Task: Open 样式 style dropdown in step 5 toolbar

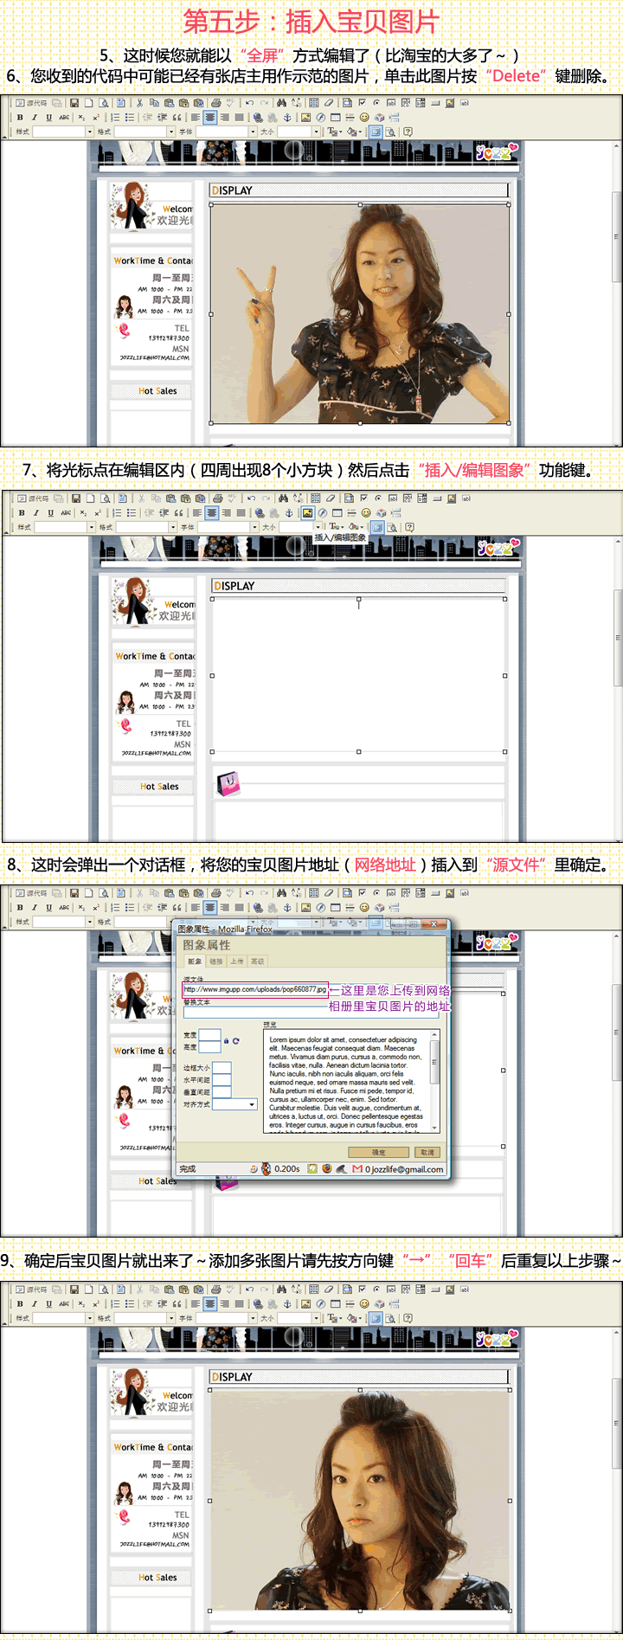Action: [62, 131]
